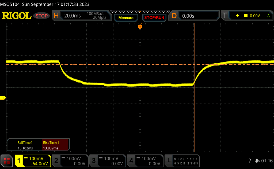Click the waveform memory overview bar

[x=140, y=12]
